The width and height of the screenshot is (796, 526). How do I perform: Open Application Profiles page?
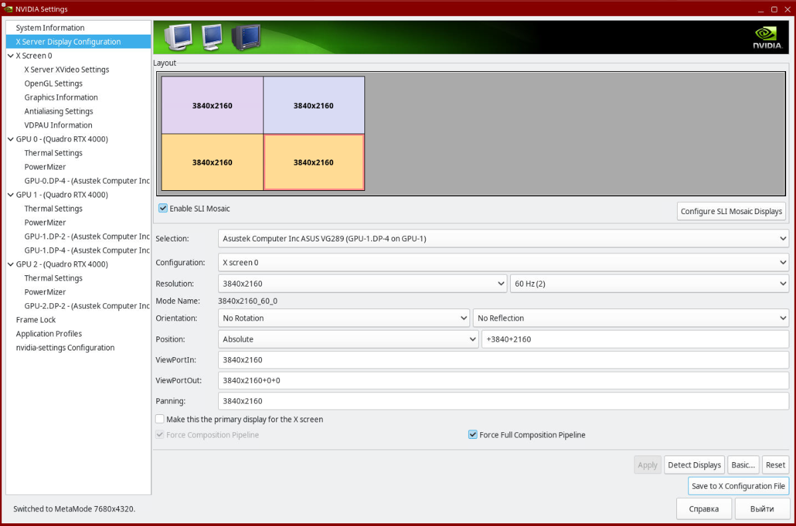coord(49,334)
